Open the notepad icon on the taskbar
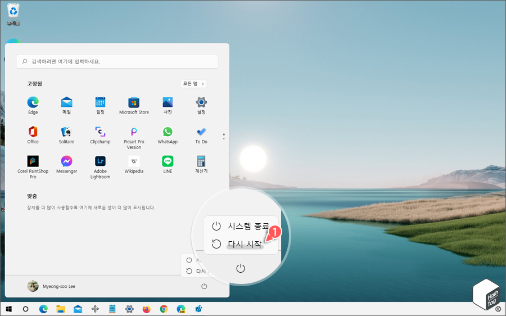 point(112,309)
